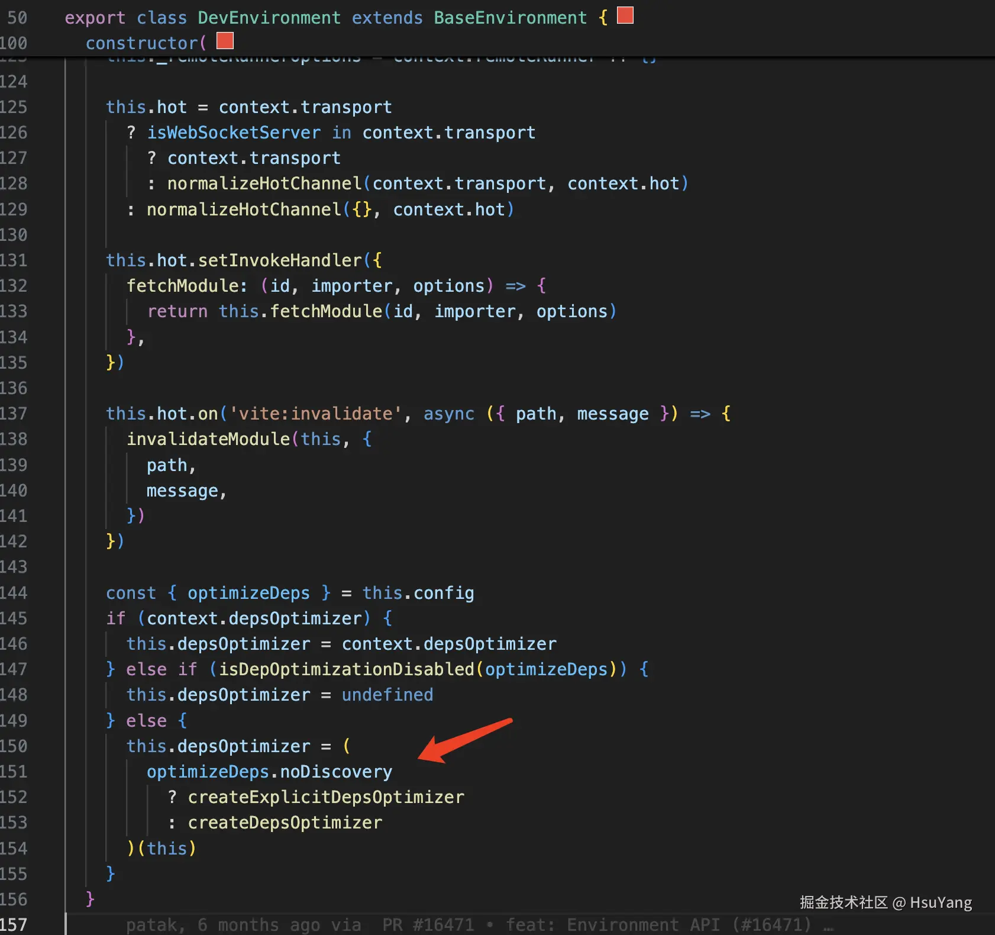Jump to the sticky 'constructor(' line
Viewport: 995px width, 935px height.
coord(146,43)
